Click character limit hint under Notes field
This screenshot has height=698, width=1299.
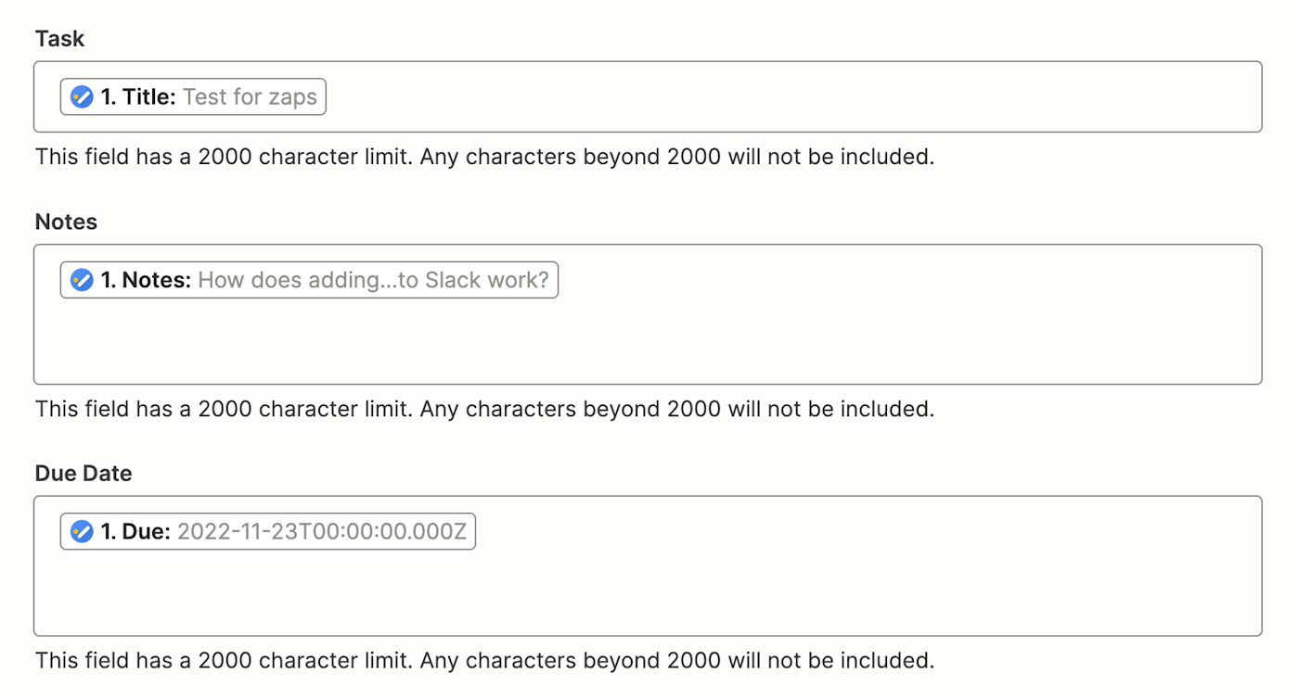coord(484,409)
